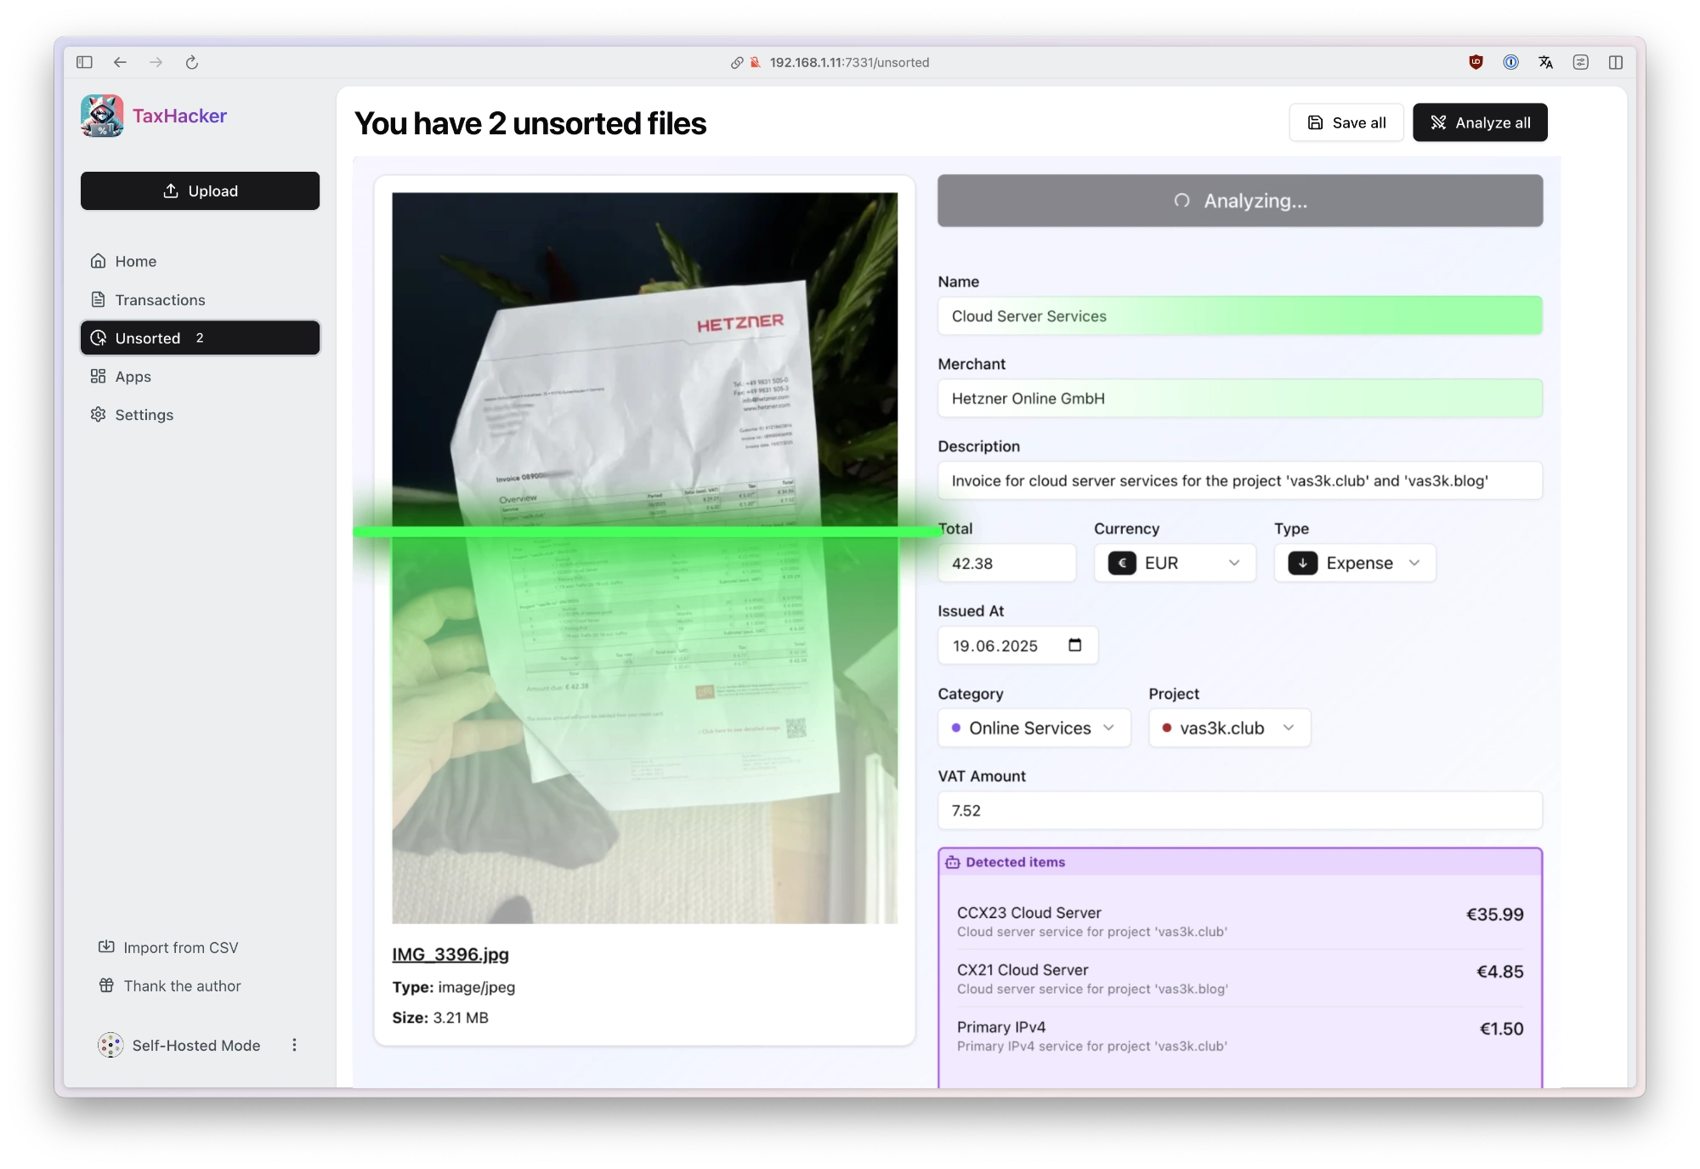The image size is (1700, 1169).
Task: Open the IMG_3396.jpg file link
Action: pyautogui.click(x=450, y=954)
